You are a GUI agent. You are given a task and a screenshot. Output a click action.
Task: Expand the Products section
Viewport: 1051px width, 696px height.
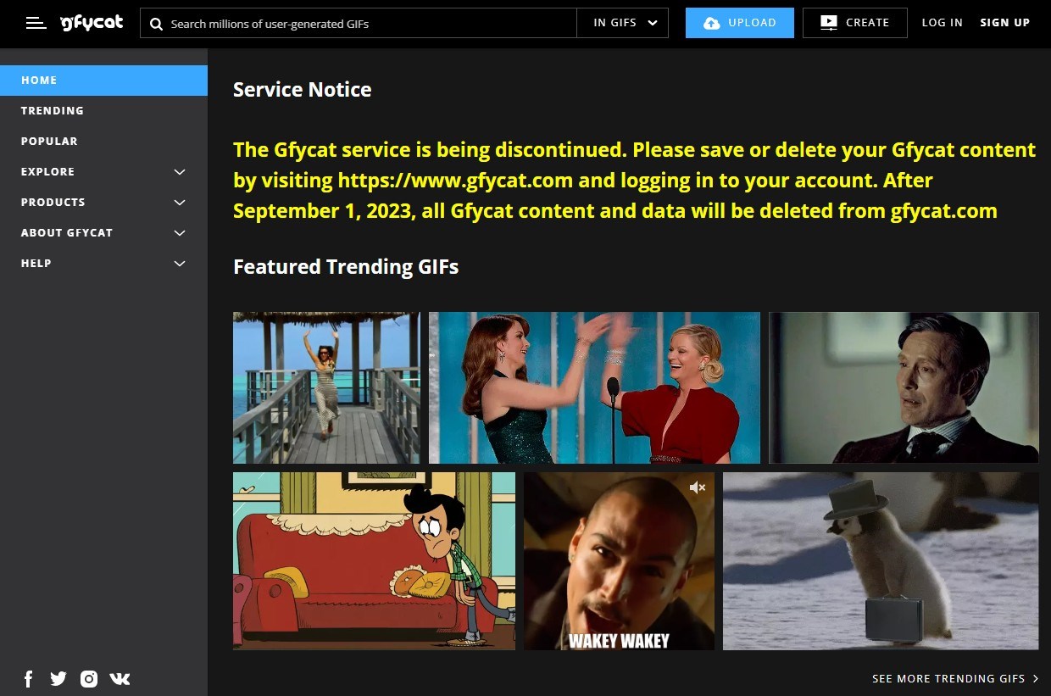coord(103,202)
